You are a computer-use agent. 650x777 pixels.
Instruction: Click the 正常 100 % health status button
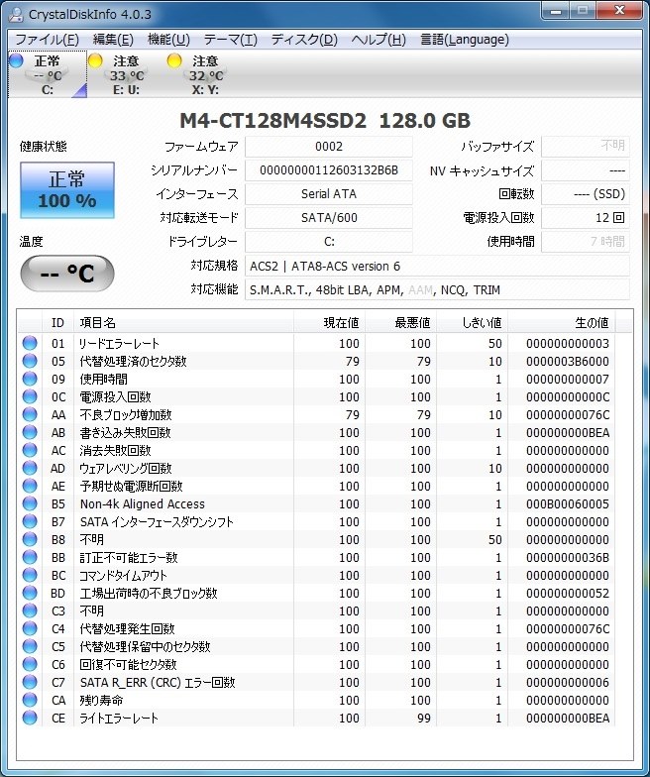[x=67, y=190]
